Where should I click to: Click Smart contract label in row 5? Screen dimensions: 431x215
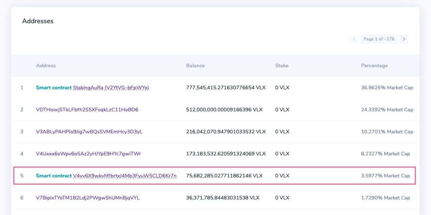54,176
